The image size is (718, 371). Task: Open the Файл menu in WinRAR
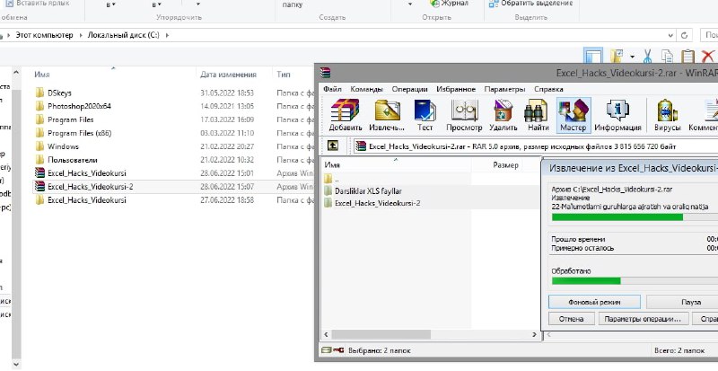(x=332, y=89)
